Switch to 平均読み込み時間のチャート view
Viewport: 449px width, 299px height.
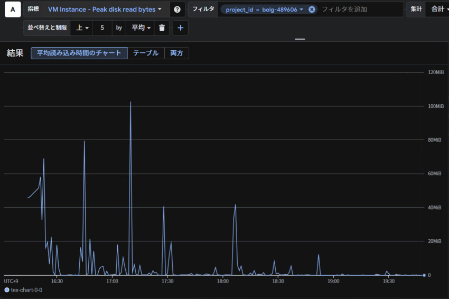coord(79,53)
